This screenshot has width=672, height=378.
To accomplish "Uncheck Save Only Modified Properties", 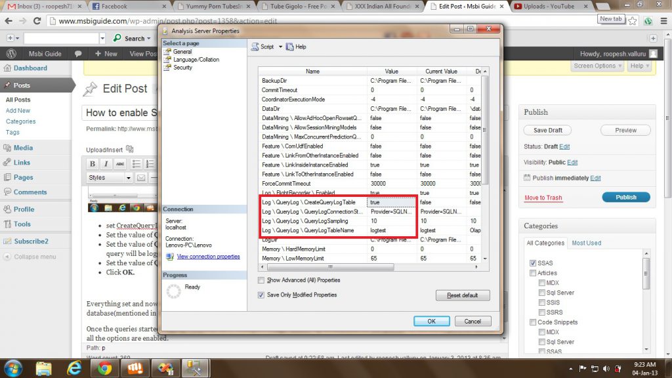I will [261, 295].
